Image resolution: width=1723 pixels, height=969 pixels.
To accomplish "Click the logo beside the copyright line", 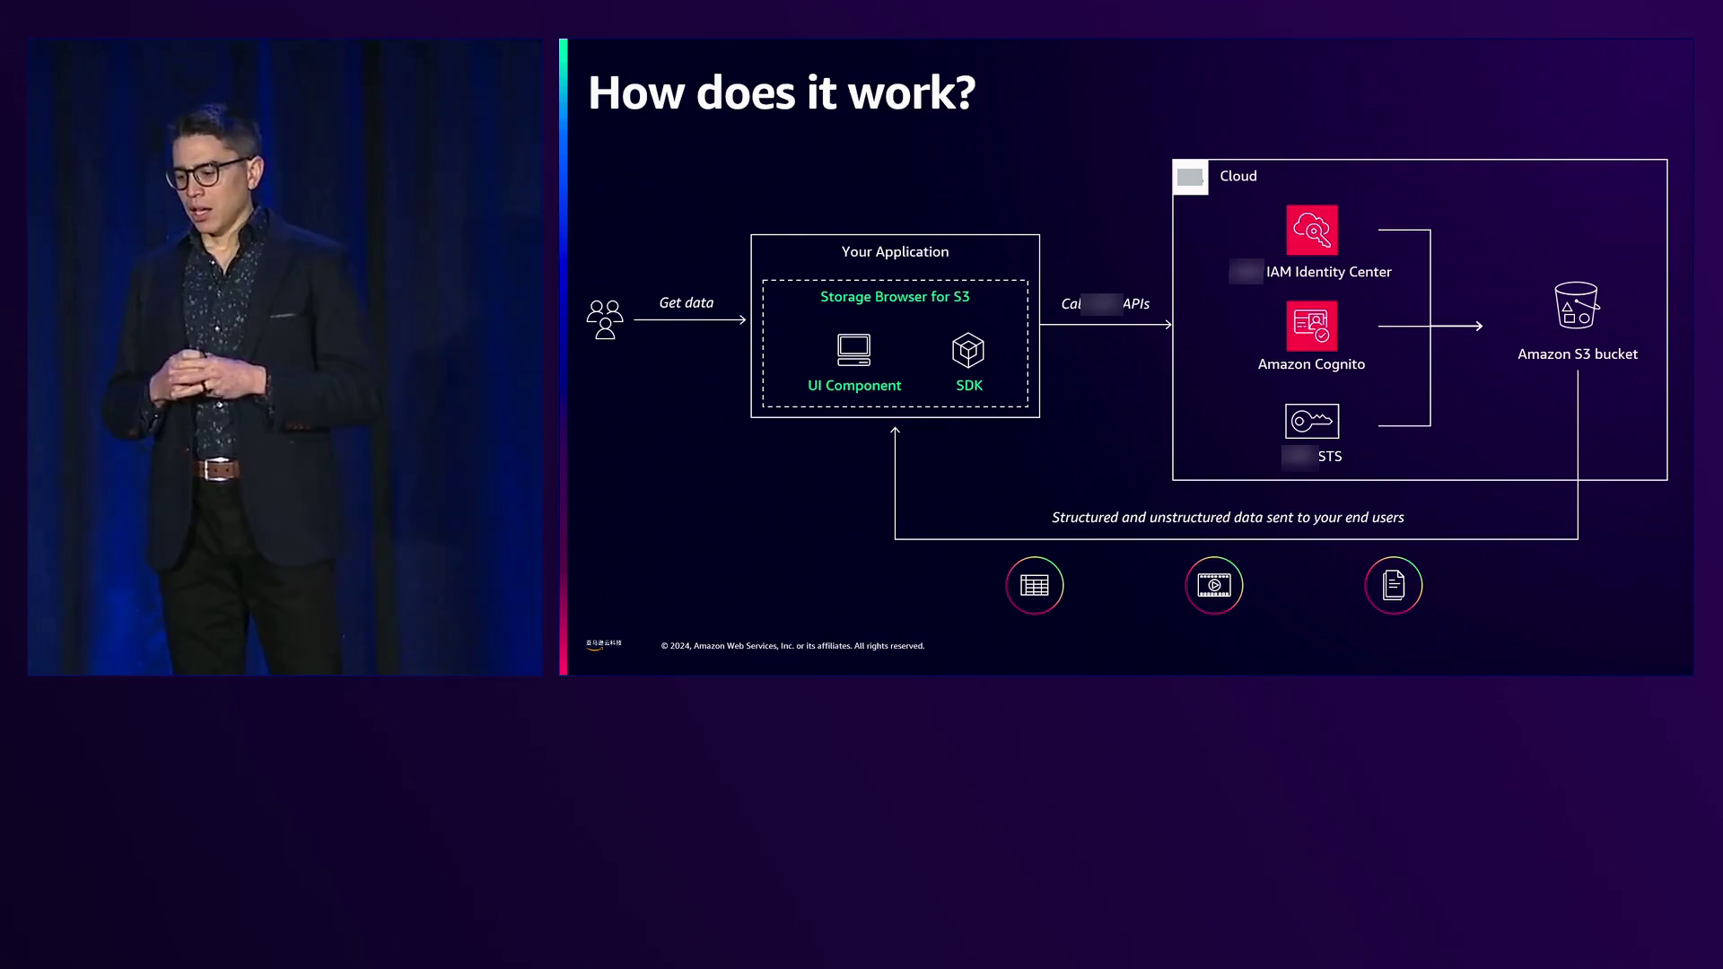I will 604,644.
